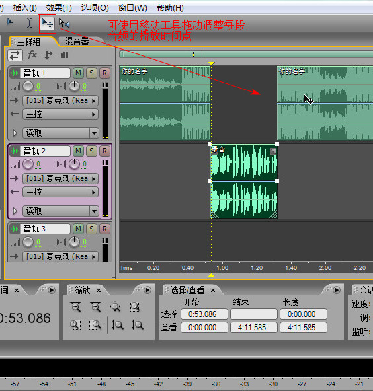Image resolution: width=373 pixels, height=391 pixels.
Task: Open the 选择/查看 panel options menu
Action: click(337, 290)
